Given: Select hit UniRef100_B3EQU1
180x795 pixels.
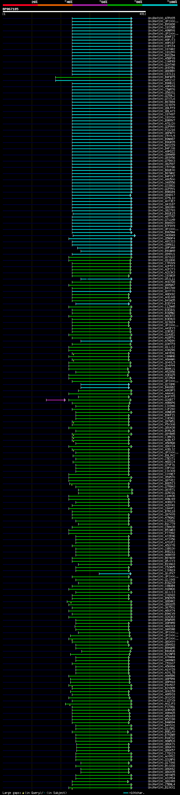Looking at the screenshot, I should click(161, 310).
